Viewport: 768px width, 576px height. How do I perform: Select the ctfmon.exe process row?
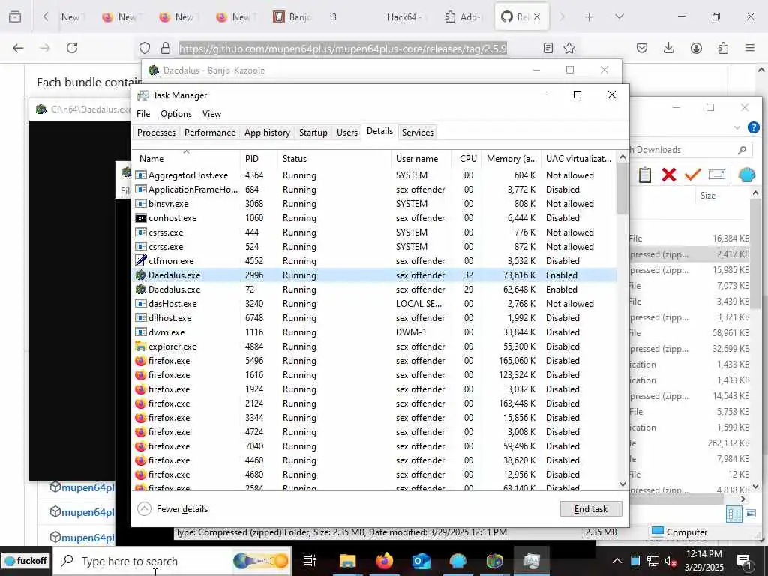point(374,261)
